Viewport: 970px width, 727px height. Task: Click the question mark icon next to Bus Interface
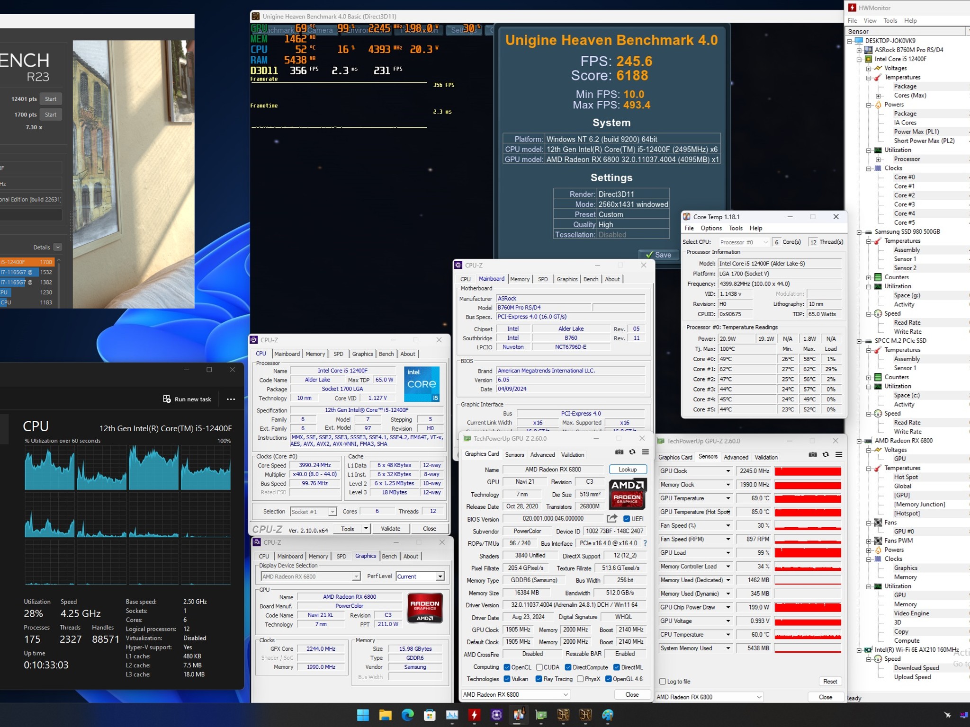click(645, 543)
